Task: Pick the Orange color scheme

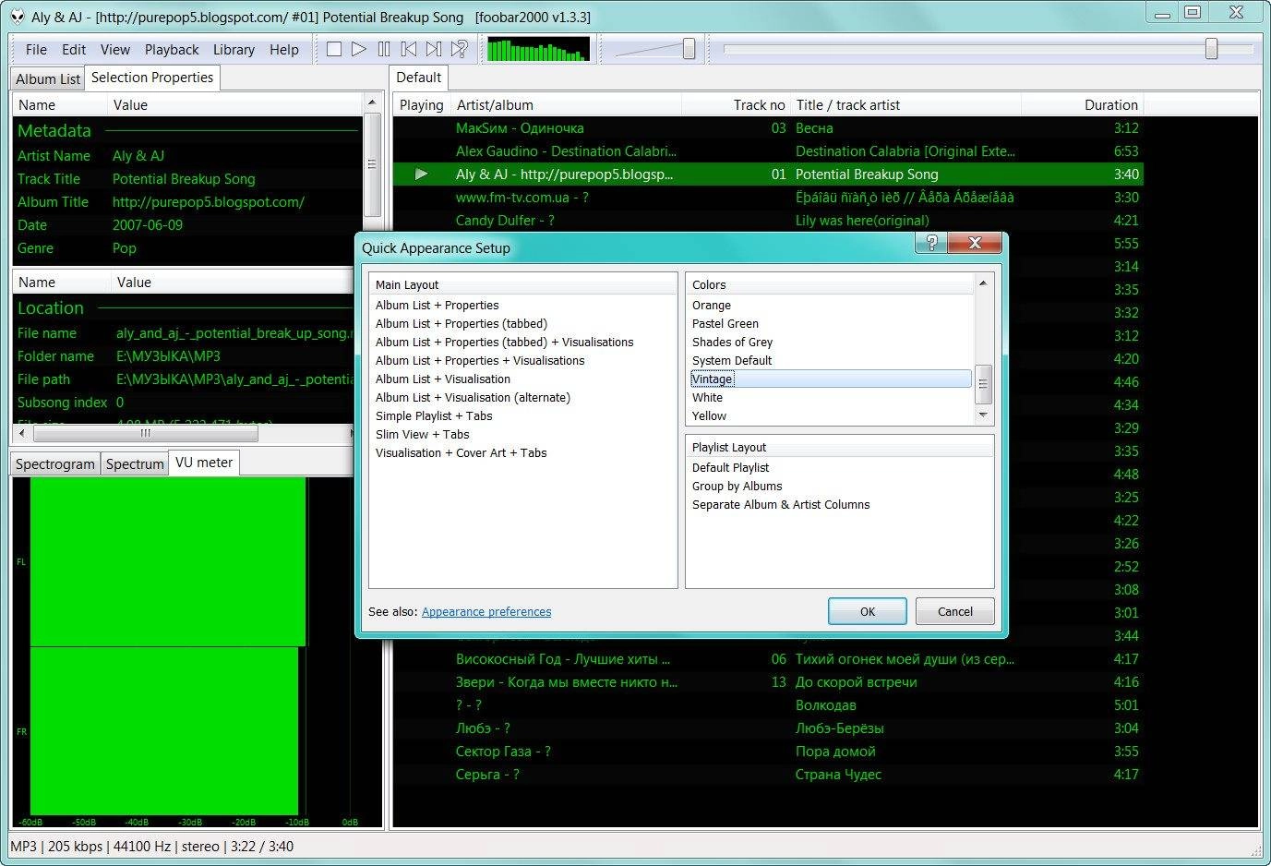Action: (712, 306)
